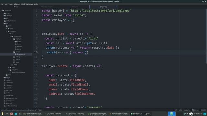Open the View menu
This screenshot has width=207, height=116.
pos(10,4)
